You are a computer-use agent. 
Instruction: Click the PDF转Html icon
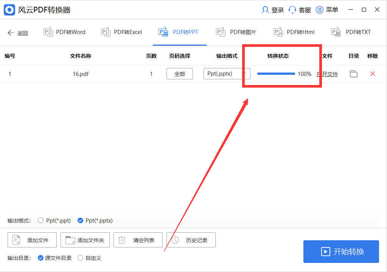[278, 32]
